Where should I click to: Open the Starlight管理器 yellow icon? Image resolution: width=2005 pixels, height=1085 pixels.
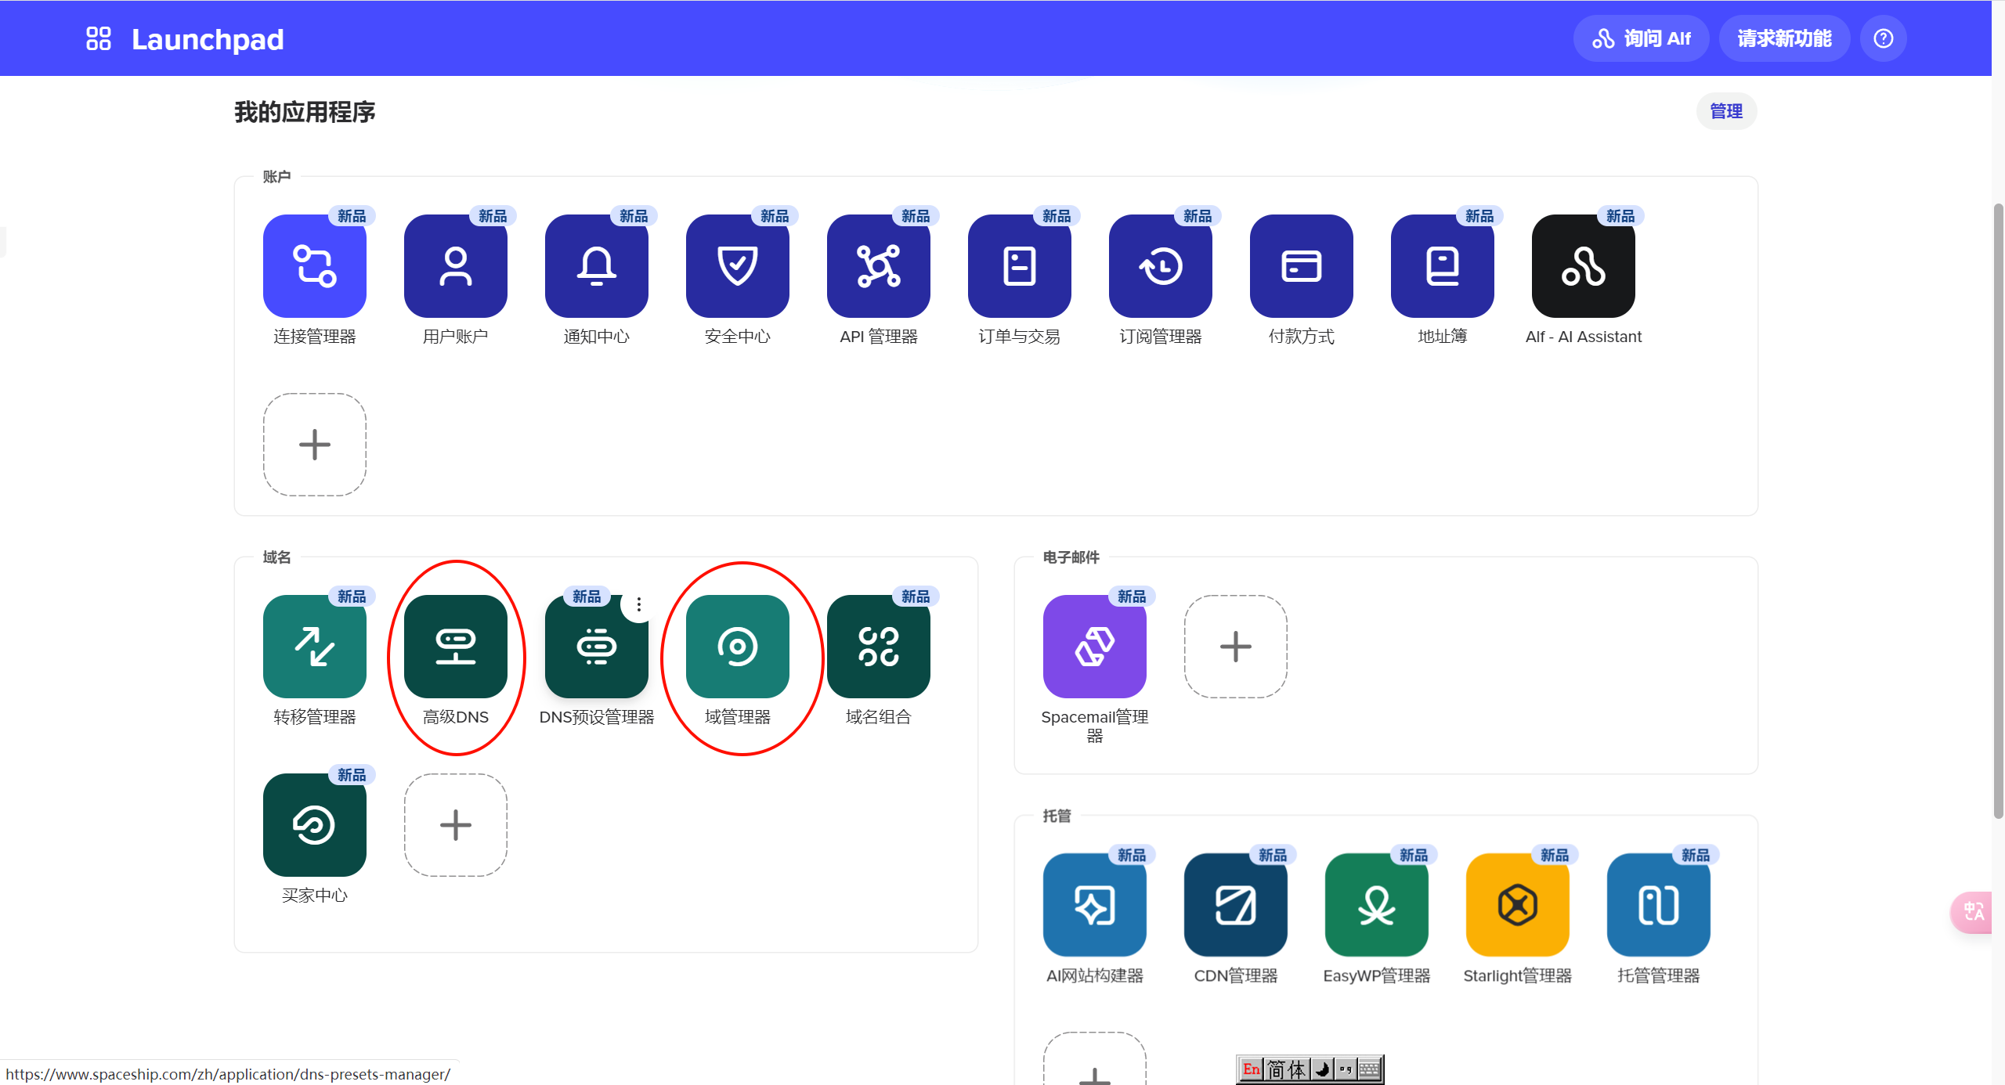tap(1517, 905)
